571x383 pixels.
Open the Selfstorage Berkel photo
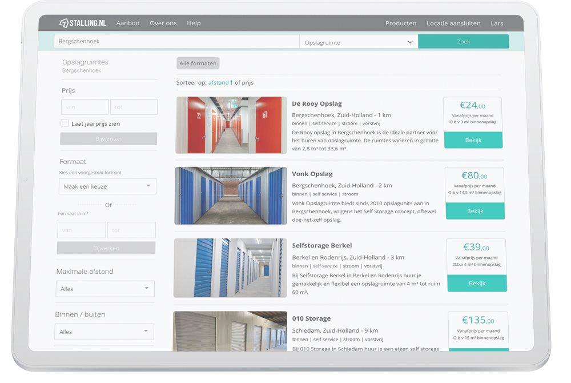[x=230, y=268]
